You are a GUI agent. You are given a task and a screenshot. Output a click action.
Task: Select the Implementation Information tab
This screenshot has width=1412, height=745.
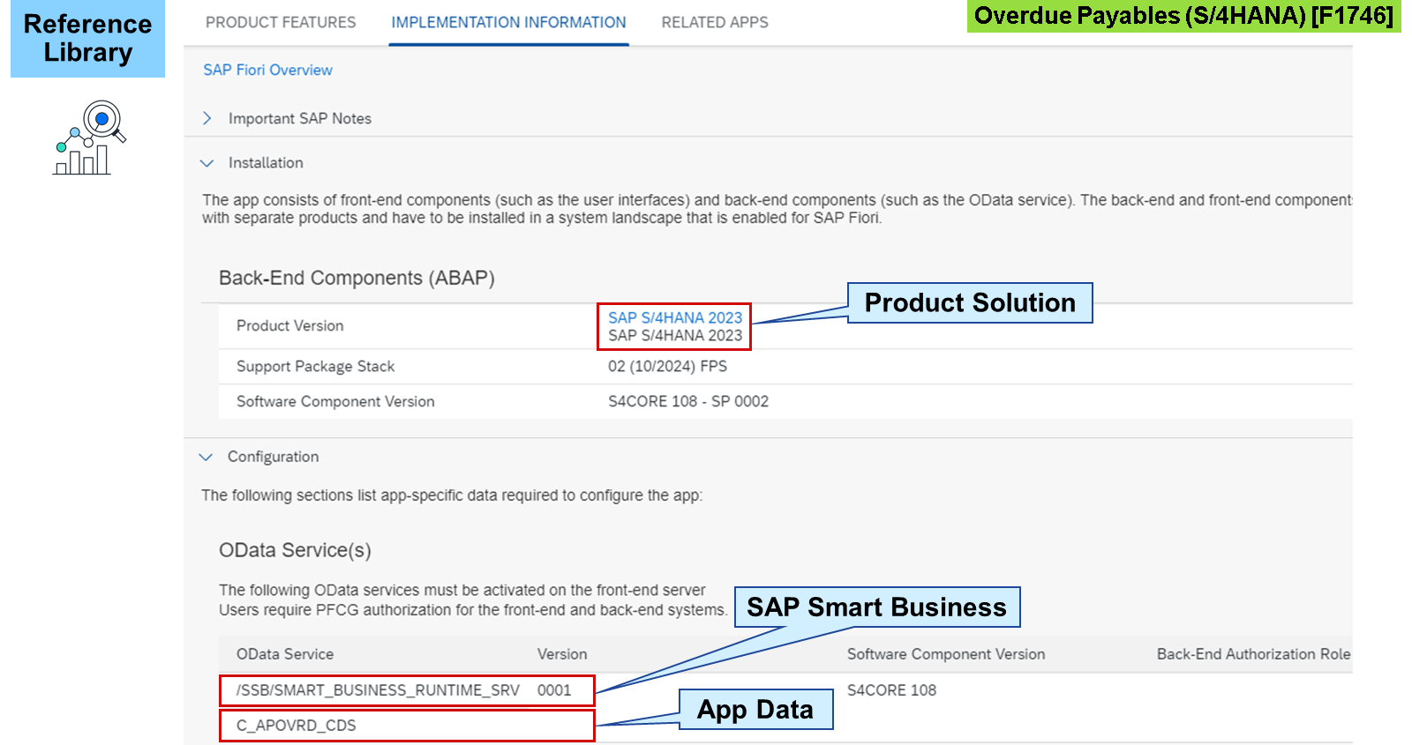pos(508,22)
